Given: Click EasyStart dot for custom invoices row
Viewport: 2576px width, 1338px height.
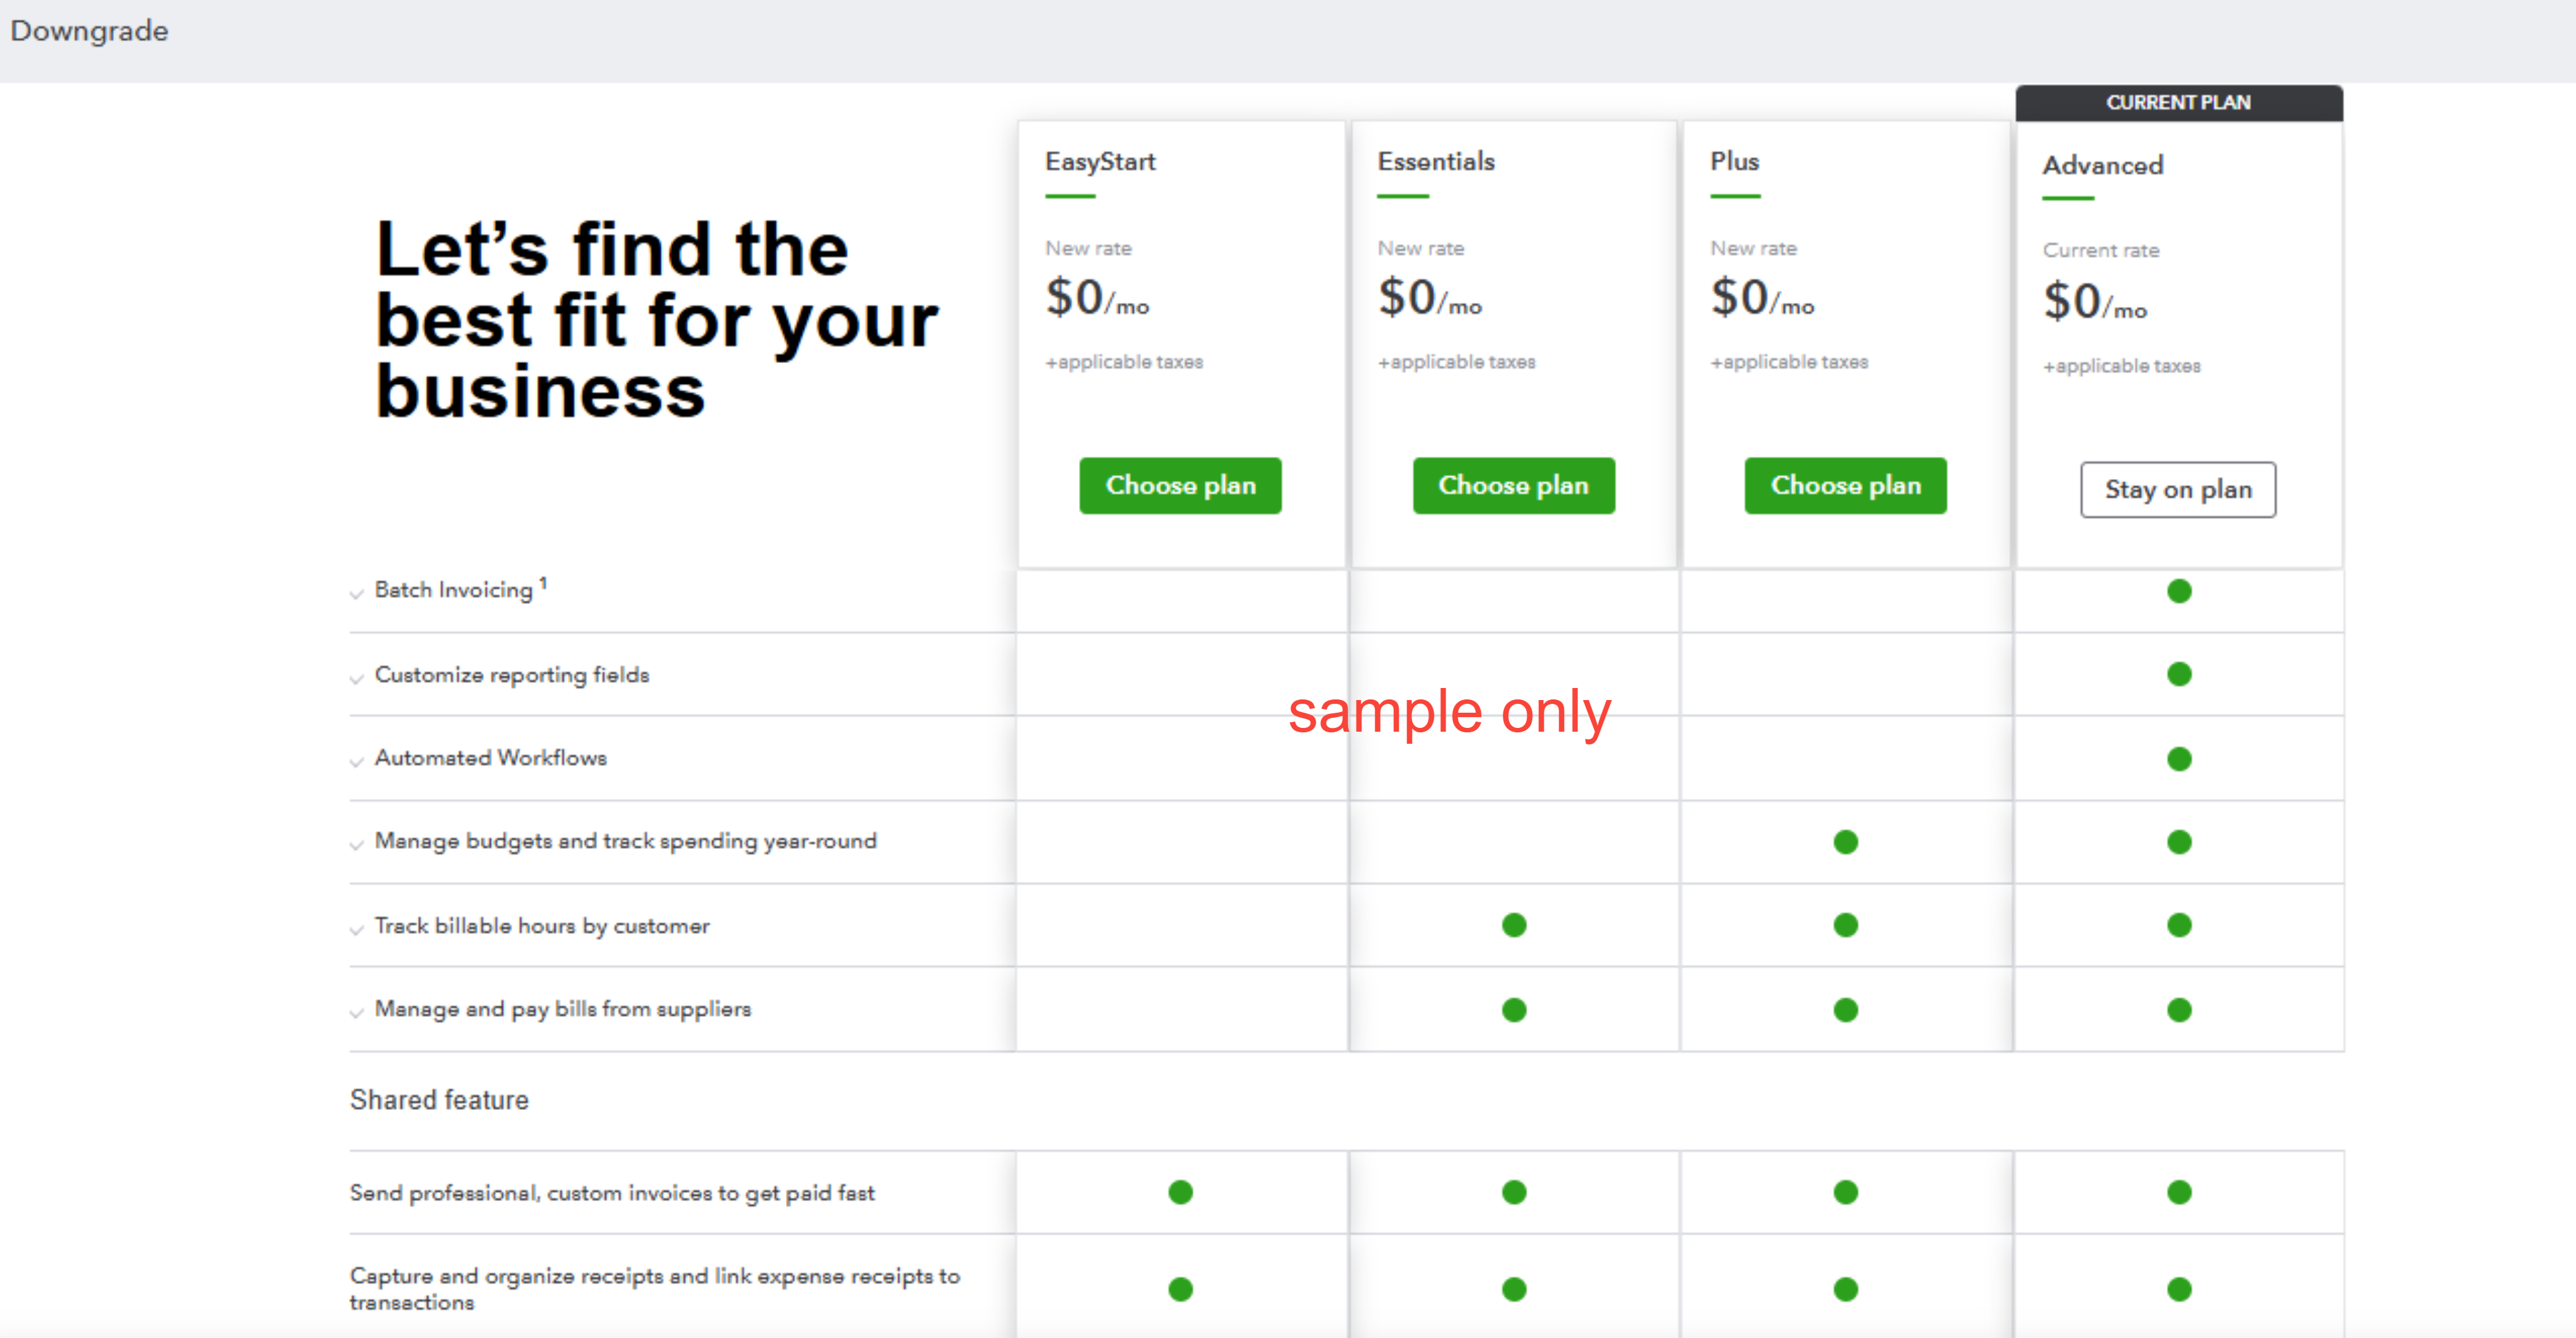Looking at the screenshot, I should [1180, 1192].
